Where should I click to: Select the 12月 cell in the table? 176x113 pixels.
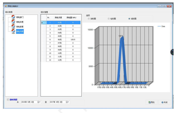point(60,60)
